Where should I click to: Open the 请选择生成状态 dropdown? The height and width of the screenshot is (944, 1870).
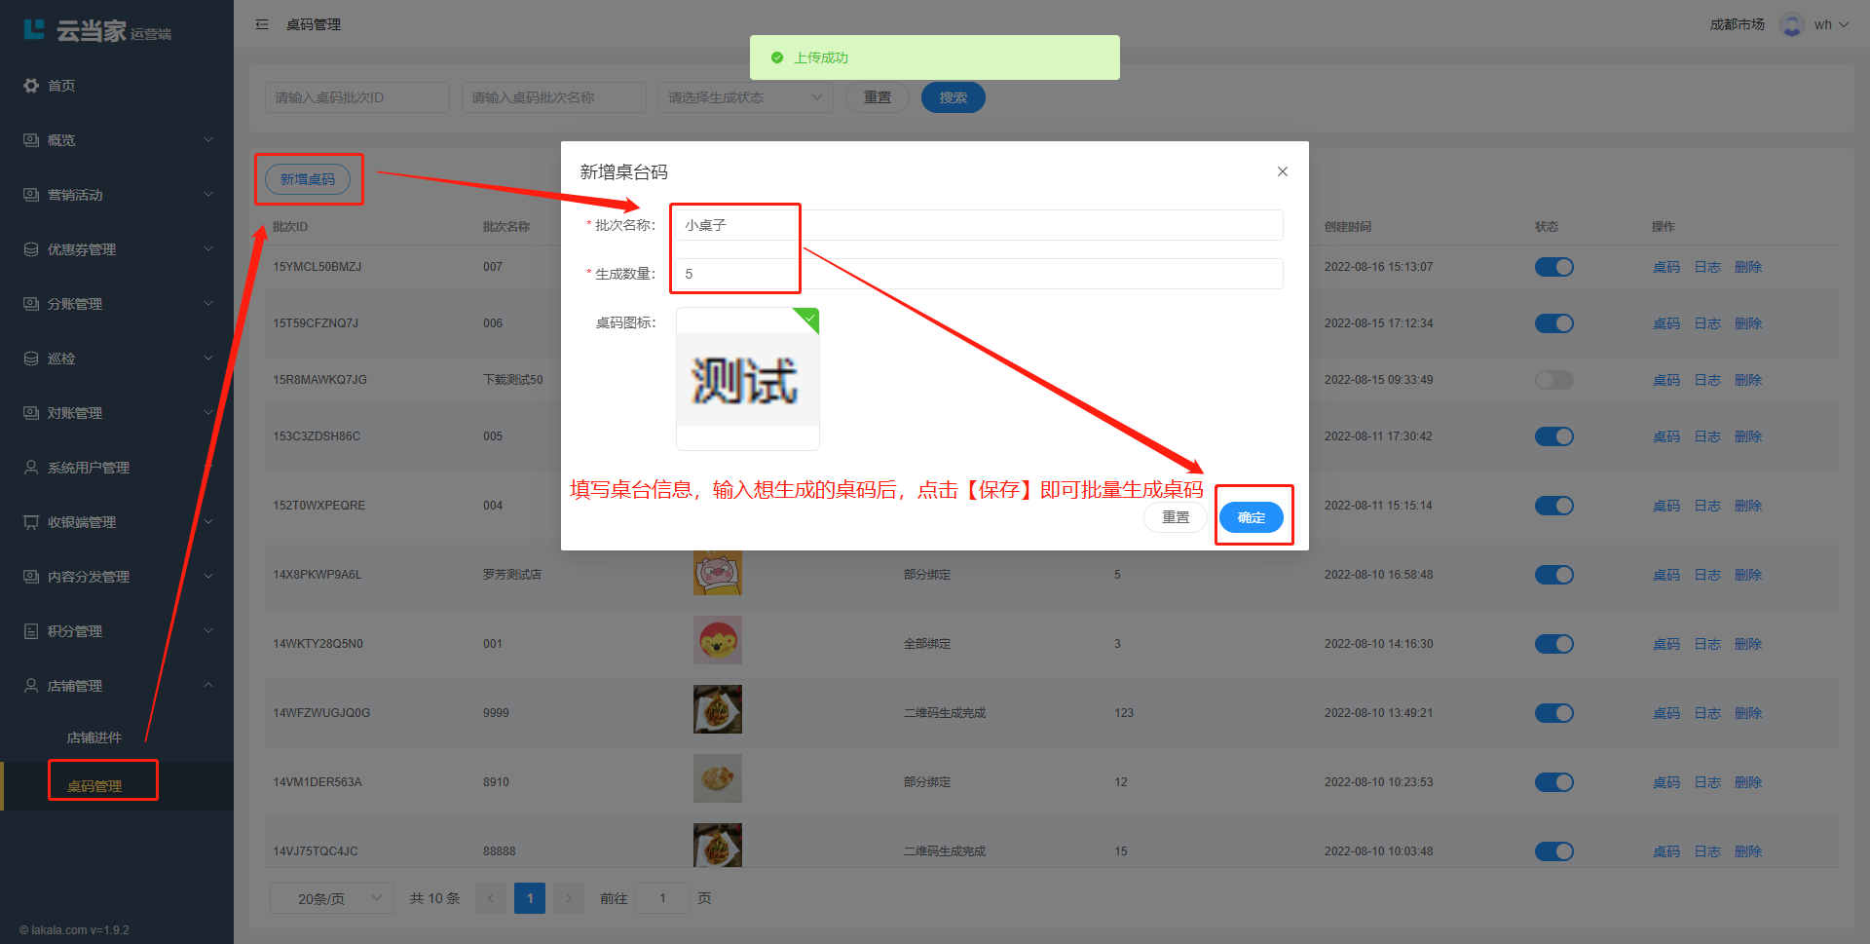point(745,97)
